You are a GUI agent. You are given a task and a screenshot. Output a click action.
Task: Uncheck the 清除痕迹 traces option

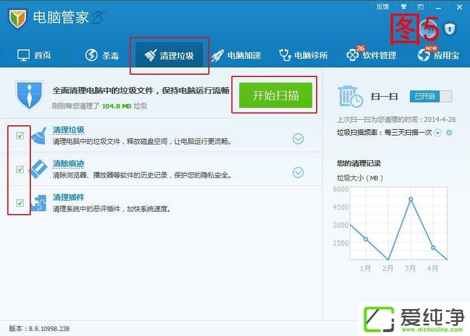coord(19,168)
